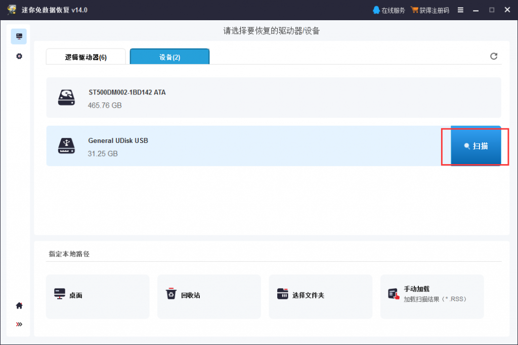The image size is (518, 345).
Task: Click the manual load RSS icon
Action: [x=394, y=293]
